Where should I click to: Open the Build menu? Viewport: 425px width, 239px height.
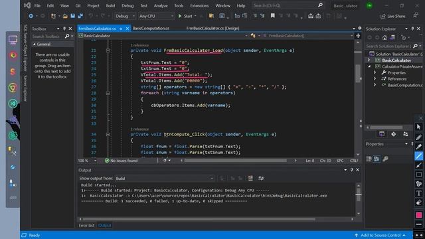click(x=110, y=5)
